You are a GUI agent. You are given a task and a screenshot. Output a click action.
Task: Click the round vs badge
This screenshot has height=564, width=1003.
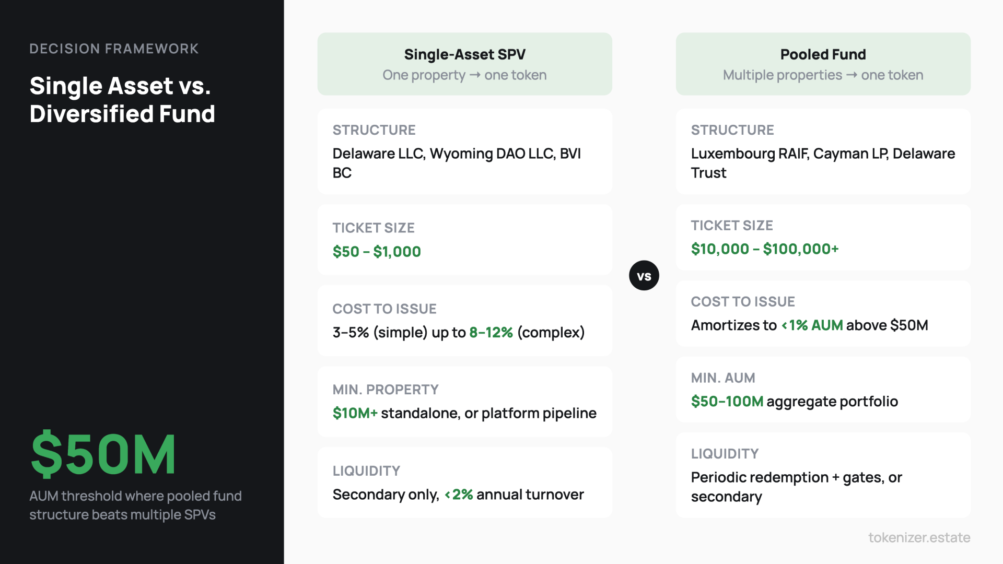point(644,276)
